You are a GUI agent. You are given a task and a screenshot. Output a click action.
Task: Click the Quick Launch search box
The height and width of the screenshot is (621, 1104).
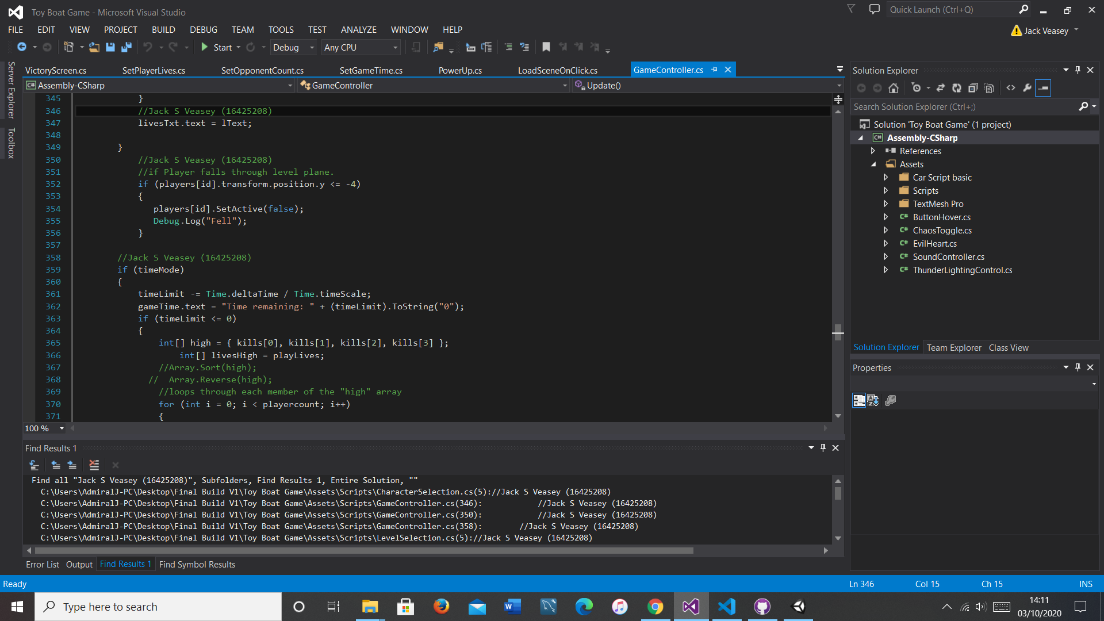pyautogui.click(x=953, y=10)
